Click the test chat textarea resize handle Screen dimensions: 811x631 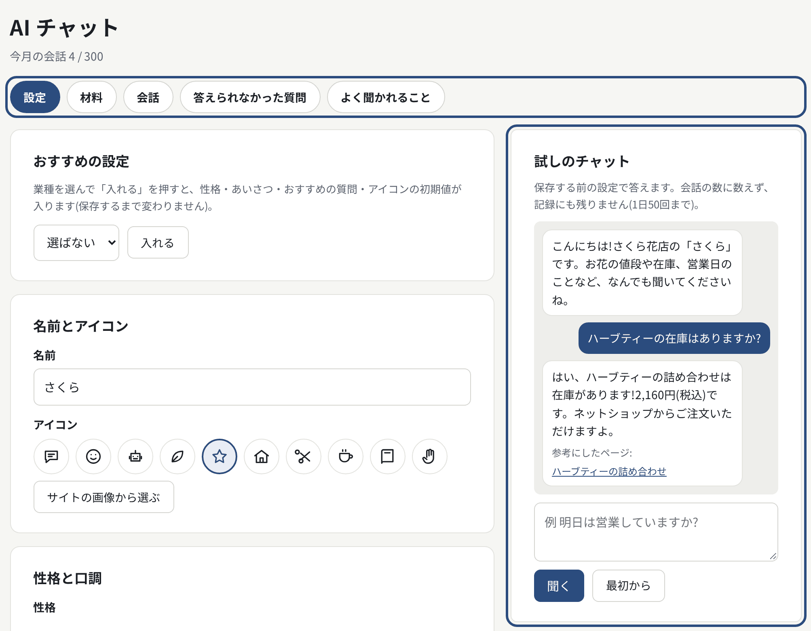[x=773, y=556]
